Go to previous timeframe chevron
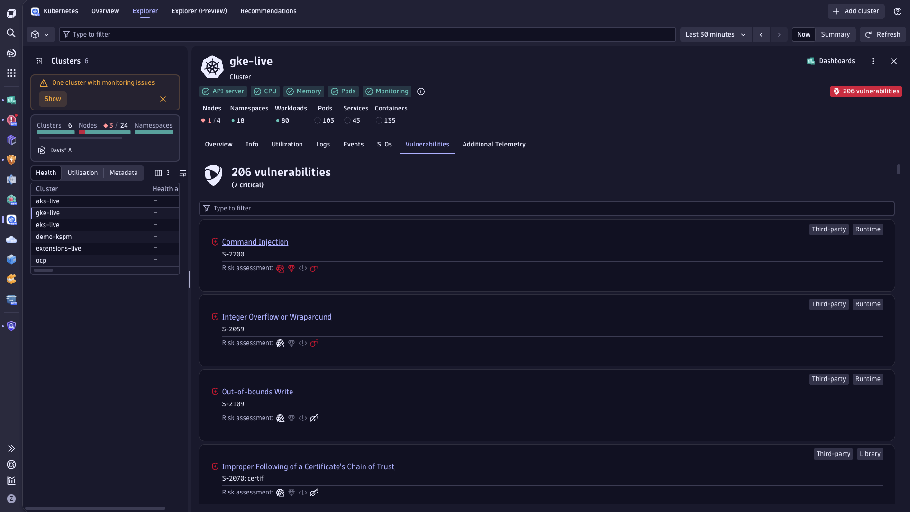Image resolution: width=910 pixels, height=512 pixels. (761, 35)
